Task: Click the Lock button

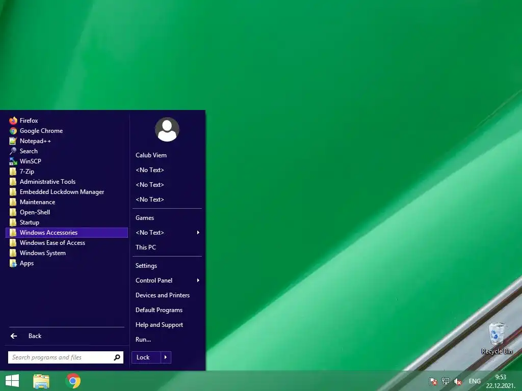Action: [146, 357]
